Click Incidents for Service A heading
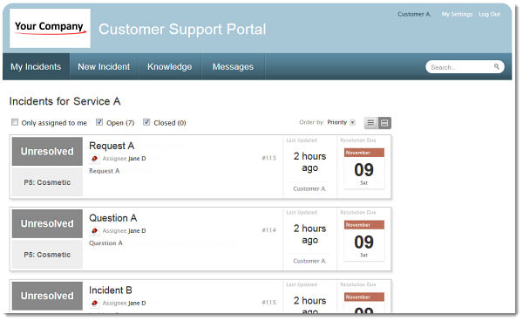 pos(65,101)
